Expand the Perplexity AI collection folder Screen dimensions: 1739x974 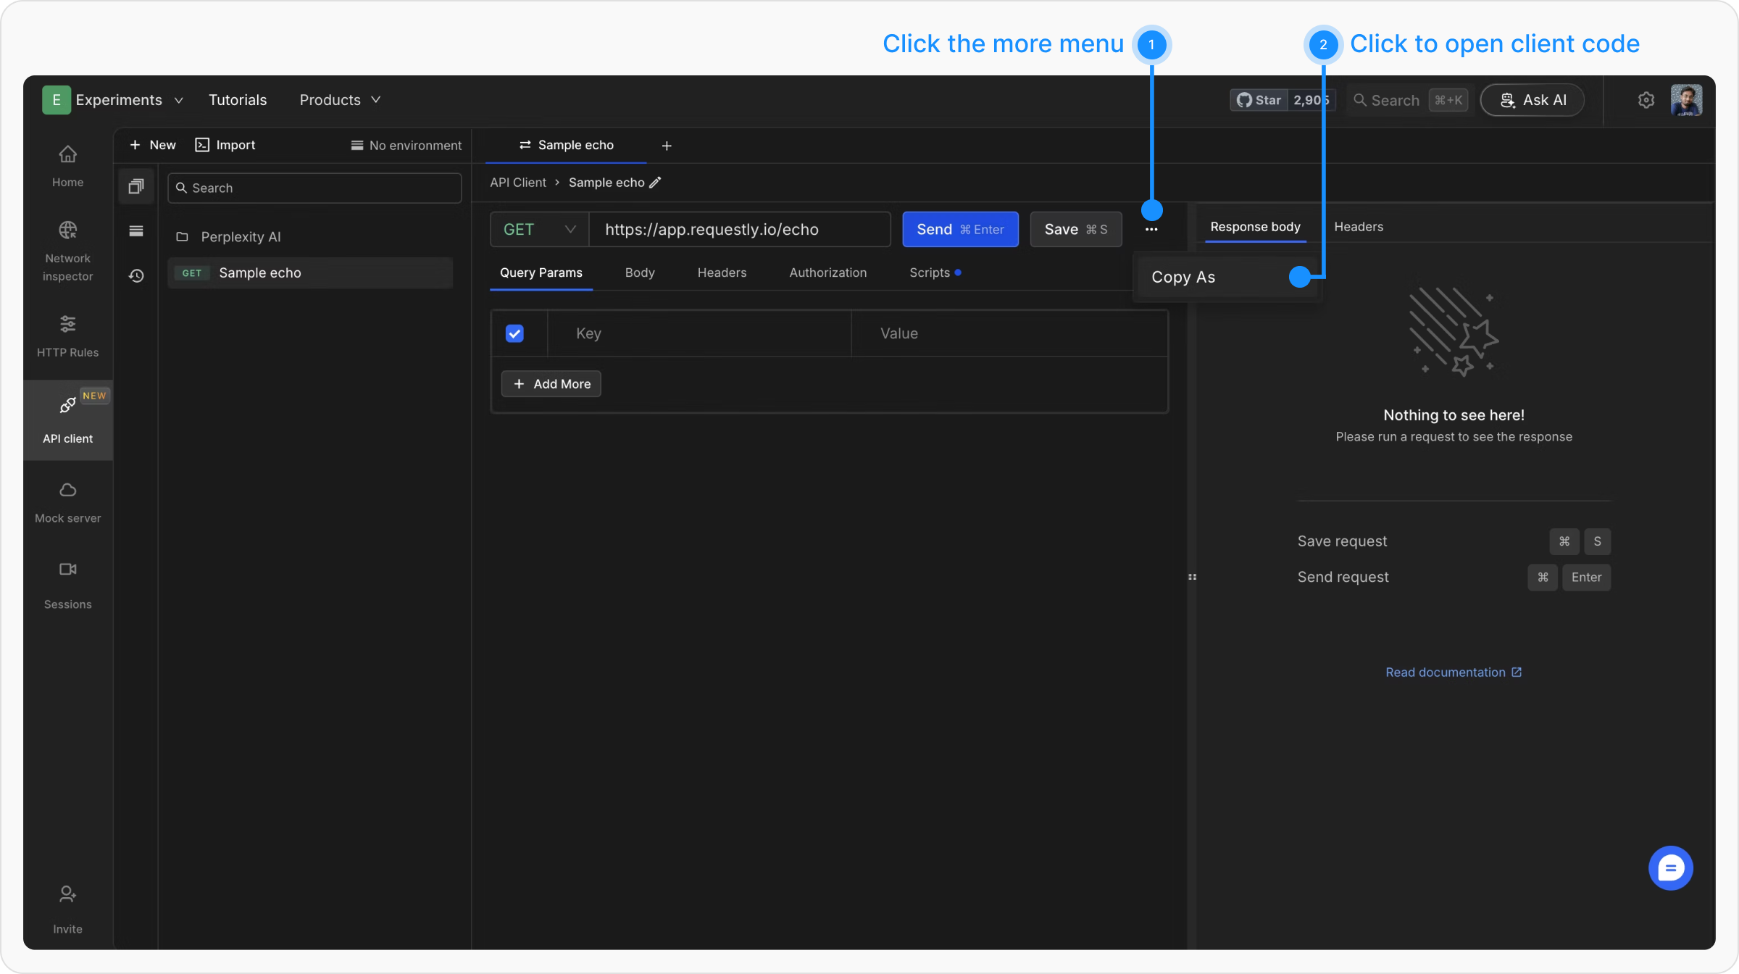[x=240, y=237]
